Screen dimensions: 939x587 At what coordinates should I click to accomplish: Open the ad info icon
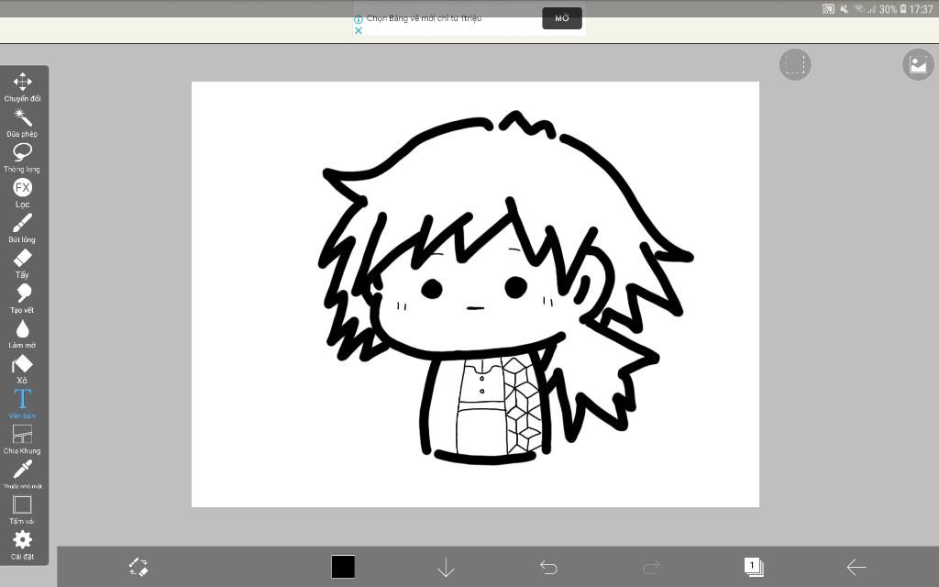coord(359,19)
